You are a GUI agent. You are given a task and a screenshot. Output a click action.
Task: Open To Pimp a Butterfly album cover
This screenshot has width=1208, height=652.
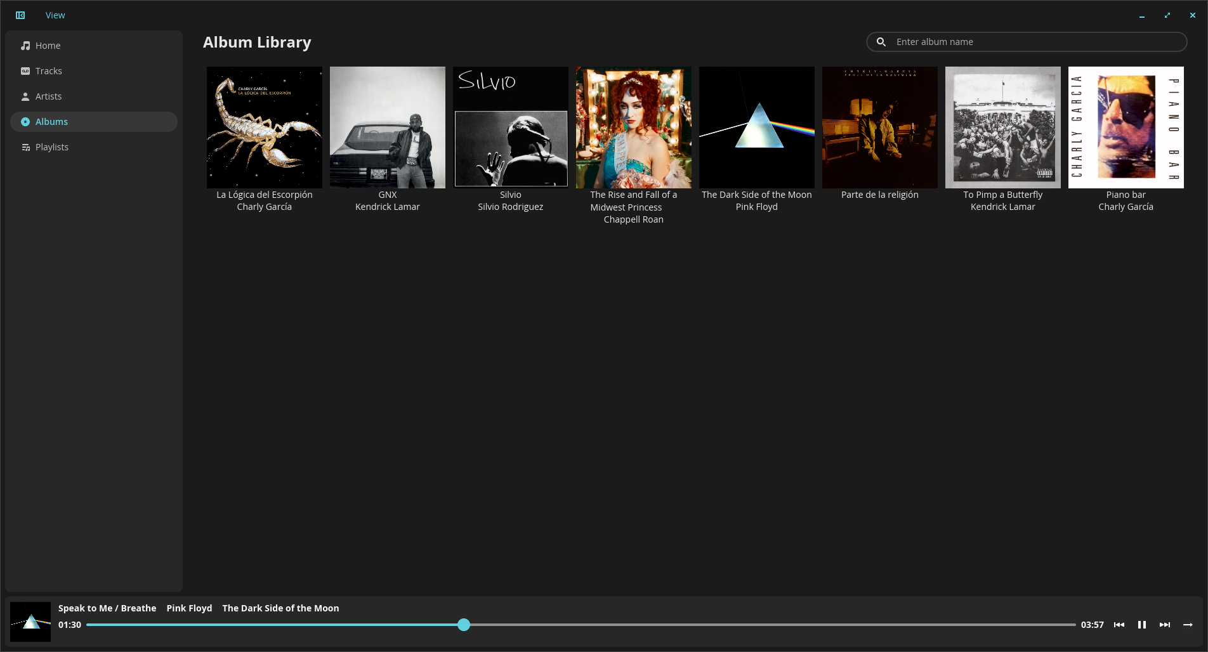tap(1003, 127)
